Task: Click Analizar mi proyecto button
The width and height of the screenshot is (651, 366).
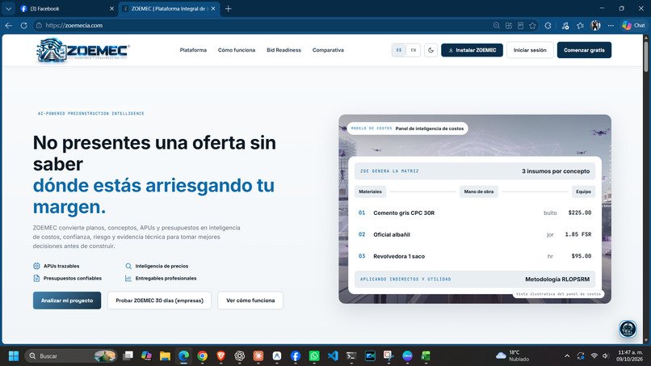Action: point(67,301)
